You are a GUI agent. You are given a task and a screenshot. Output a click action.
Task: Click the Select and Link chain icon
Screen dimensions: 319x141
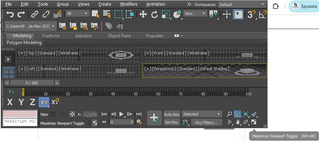pyautogui.click(x=35, y=14)
